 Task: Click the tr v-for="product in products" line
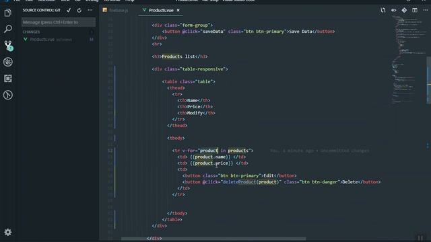click(x=213, y=151)
